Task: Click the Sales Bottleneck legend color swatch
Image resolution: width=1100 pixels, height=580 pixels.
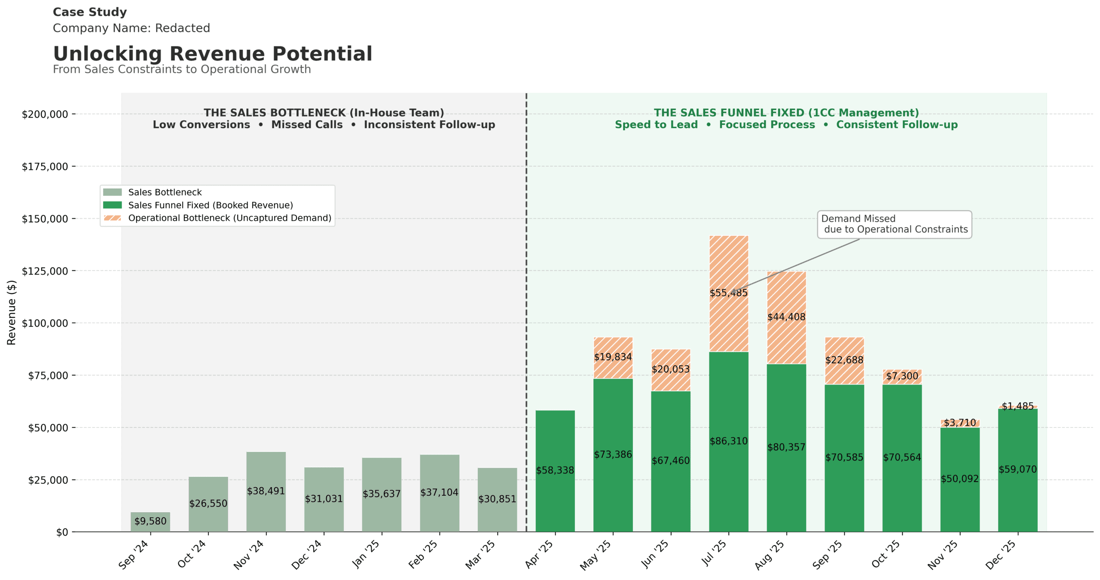Action: tap(112, 192)
